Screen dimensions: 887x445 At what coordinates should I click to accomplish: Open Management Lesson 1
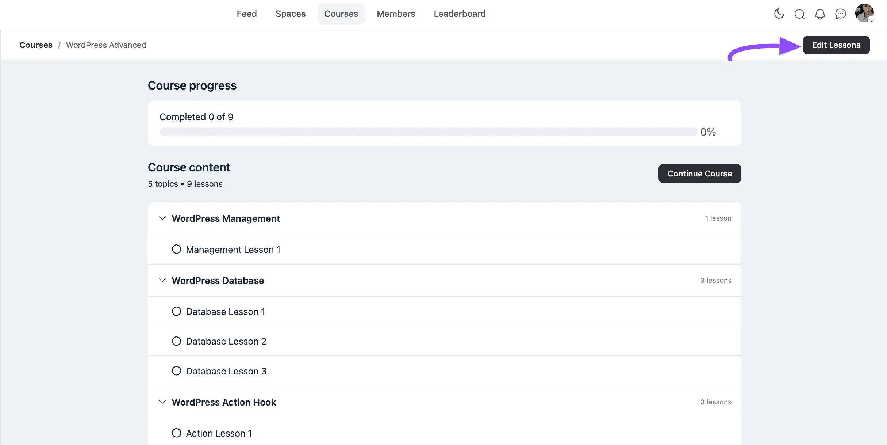(x=233, y=250)
